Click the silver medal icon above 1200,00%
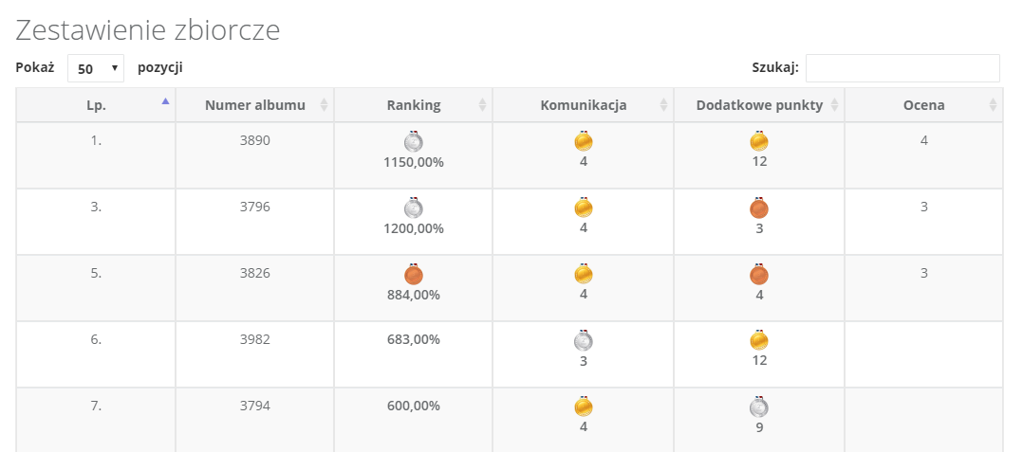1023x452 pixels. [414, 208]
